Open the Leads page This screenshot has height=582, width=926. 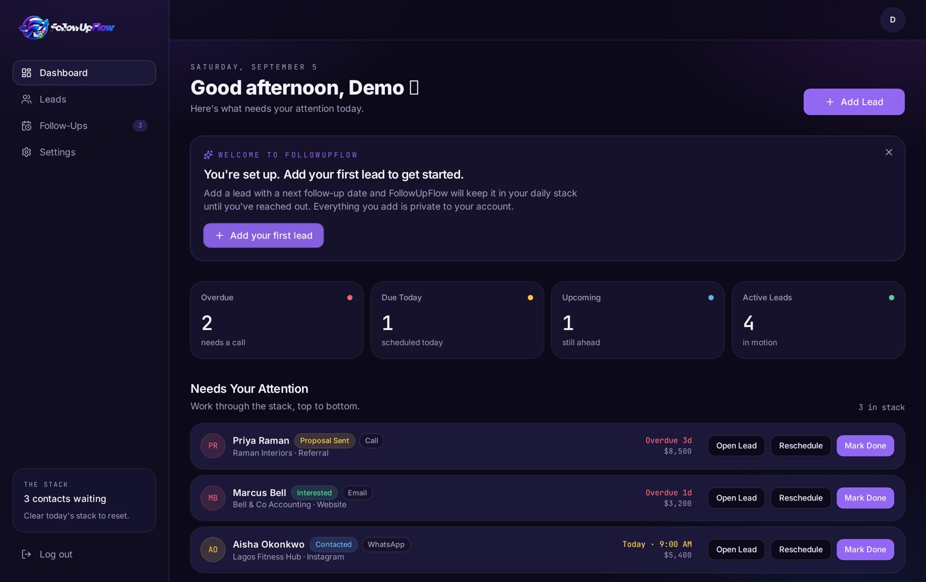[84, 100]
